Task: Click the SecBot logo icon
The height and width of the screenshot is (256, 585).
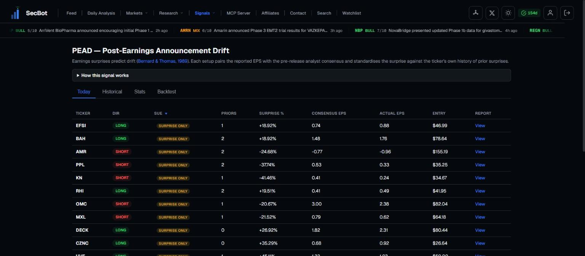Action: point(15,13)
